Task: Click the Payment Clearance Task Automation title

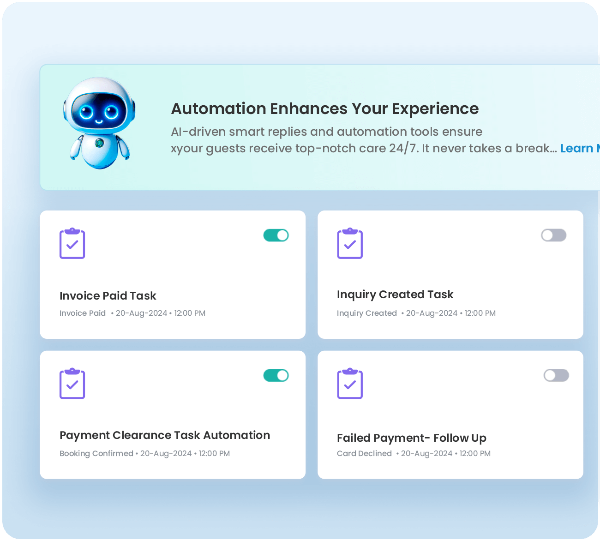Action: 165,435
